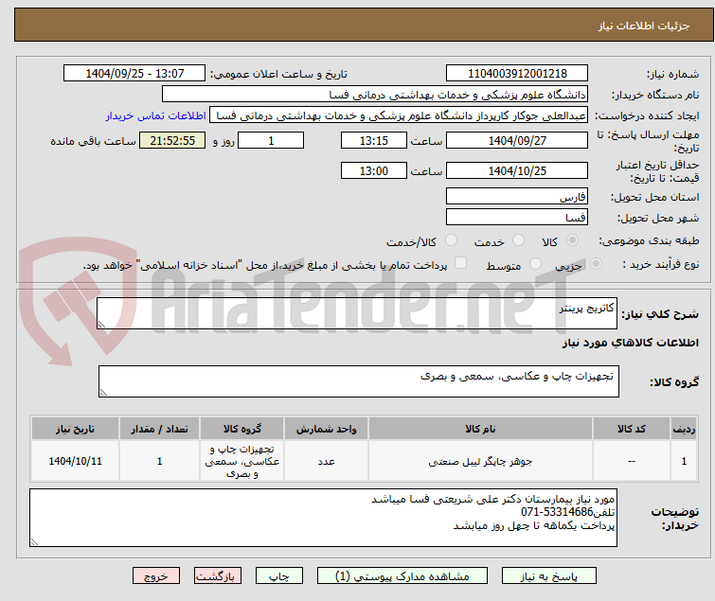
Task: Click the province field فارس
Action: pos(517,196)
